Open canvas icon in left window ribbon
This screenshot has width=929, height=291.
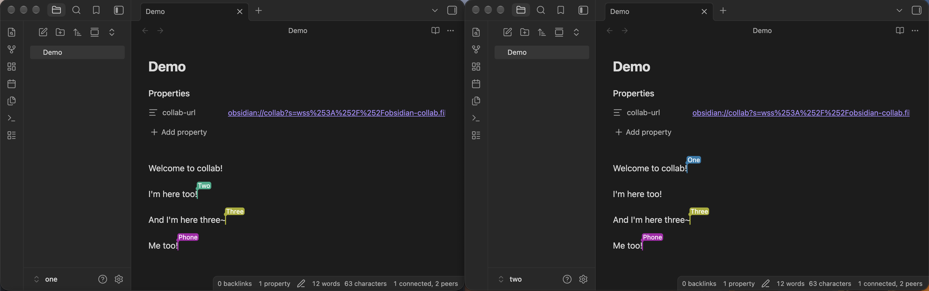click(x=12, y=67)
